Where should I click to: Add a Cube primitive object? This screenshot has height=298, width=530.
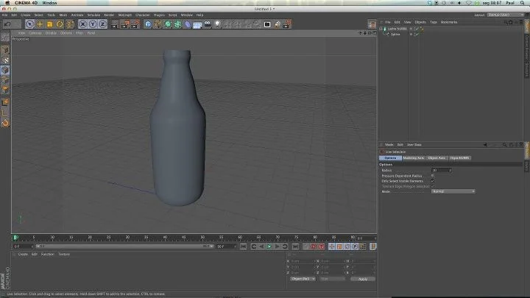(x=148, y=24)
